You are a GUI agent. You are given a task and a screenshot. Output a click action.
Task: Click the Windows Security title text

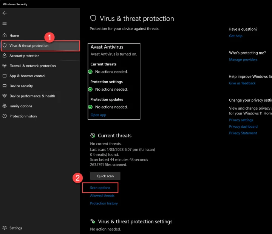coord(15,4)
